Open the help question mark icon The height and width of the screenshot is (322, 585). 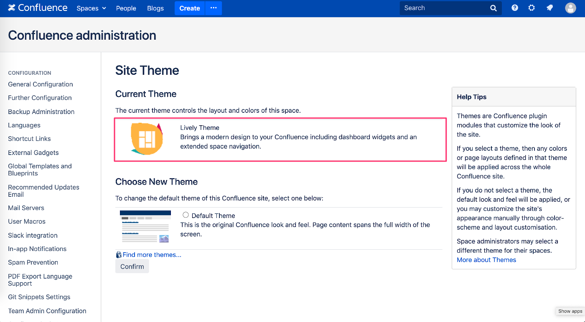[x=515, y=8]
